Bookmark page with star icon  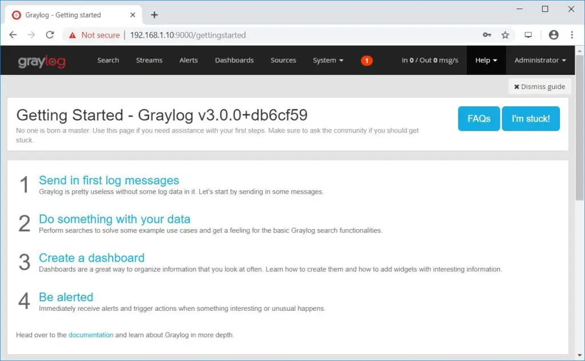(x=505, y=35)
